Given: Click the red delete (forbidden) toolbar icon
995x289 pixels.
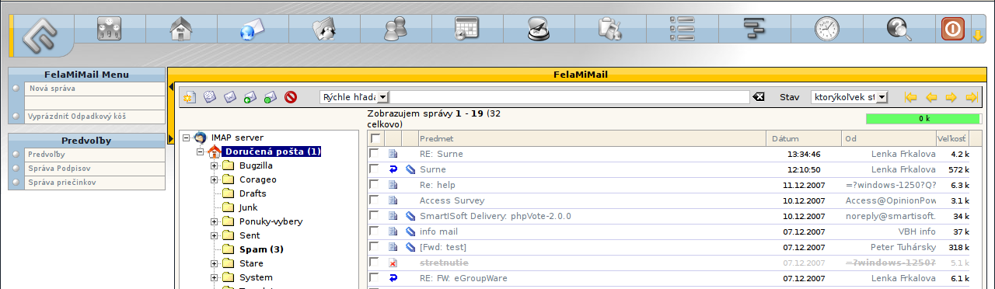Looking at the screenshot, I should 292,97.
